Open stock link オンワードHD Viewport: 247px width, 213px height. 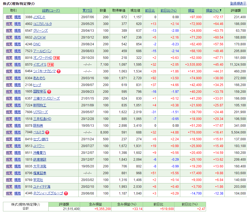(43, 58)
